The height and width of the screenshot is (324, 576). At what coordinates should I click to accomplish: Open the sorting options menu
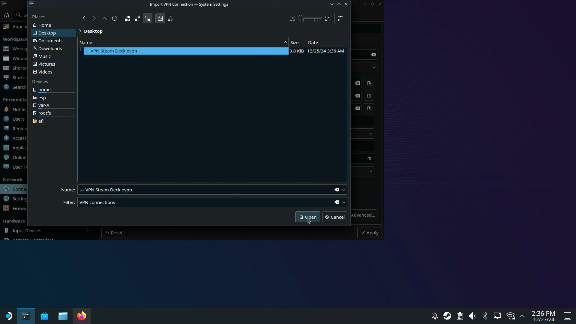(170, 19)
